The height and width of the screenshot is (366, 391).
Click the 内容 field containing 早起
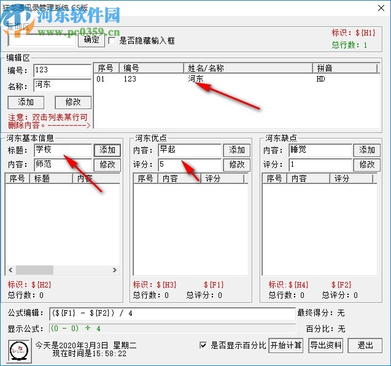tap(190, 150)
